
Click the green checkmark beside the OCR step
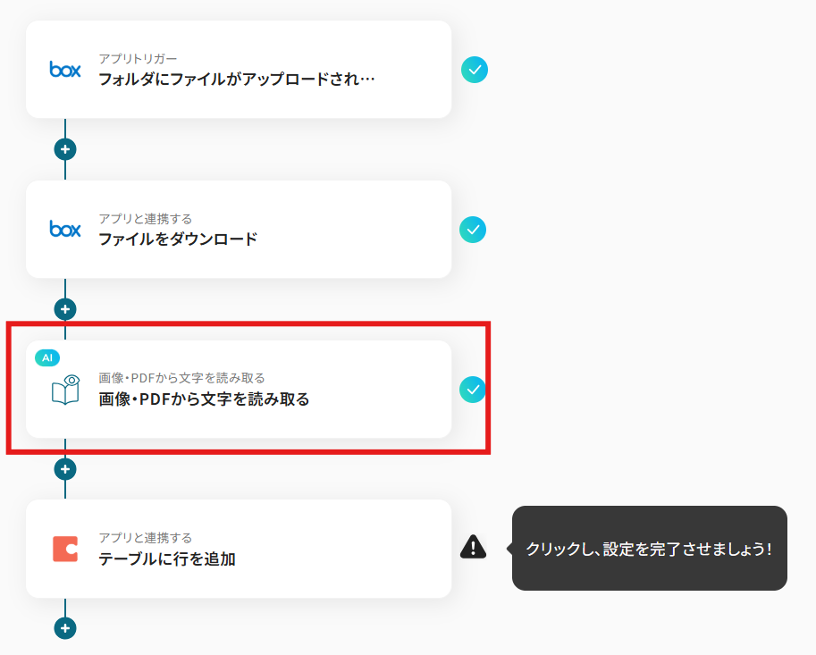point(473,389)
